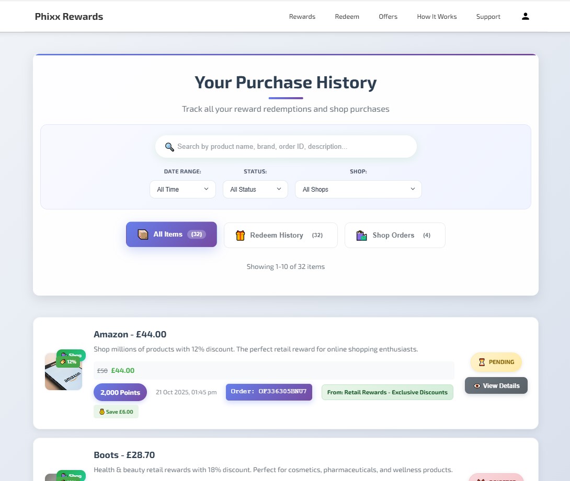Click the gift icon on the Redeem History filter
Screen dimensions: 570x481
pyautogui.click(x=240, y=235)
